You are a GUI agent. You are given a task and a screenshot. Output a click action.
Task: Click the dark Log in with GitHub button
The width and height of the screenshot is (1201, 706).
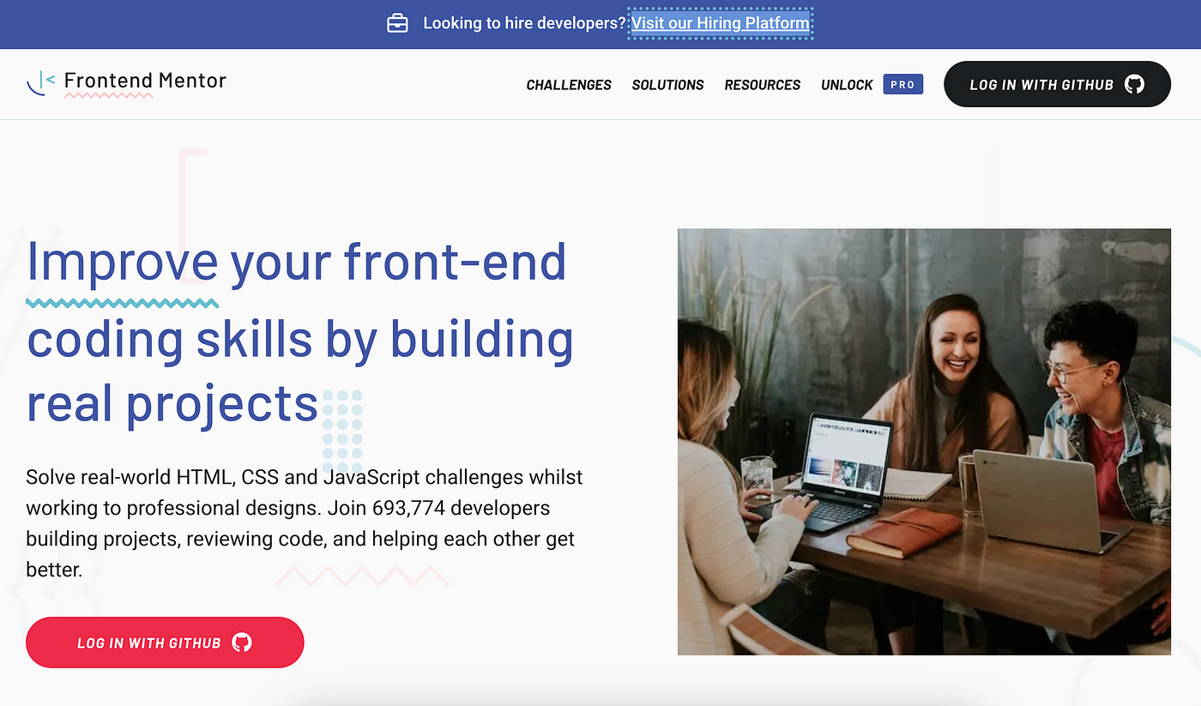[x=1057, y=84]
